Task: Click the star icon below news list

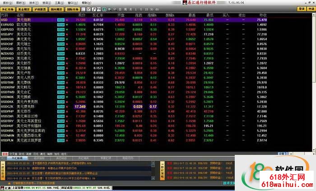Action: pos(9,183)
